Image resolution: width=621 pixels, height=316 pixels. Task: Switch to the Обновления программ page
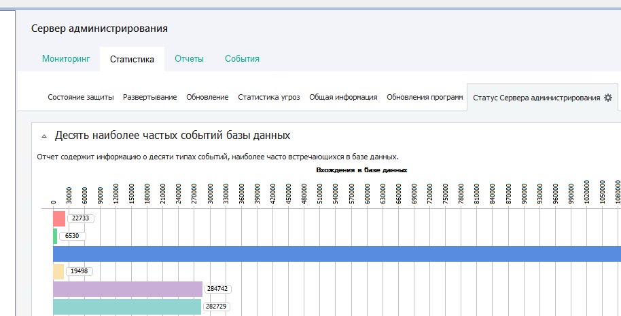(x=425, y=98)
